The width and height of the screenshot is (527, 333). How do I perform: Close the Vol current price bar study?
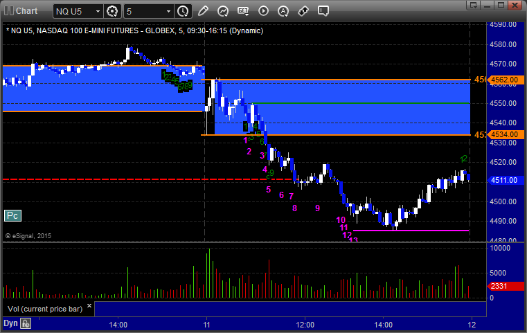(89, 306)
